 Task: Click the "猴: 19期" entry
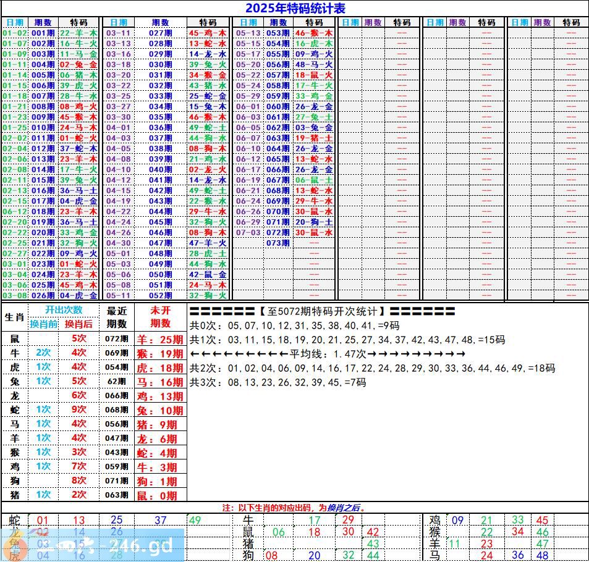[x=160, y=354]
